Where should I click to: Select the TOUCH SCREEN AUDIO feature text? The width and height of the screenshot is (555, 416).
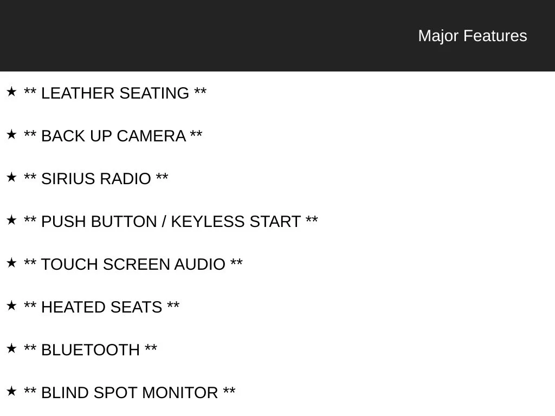[133, 264]
